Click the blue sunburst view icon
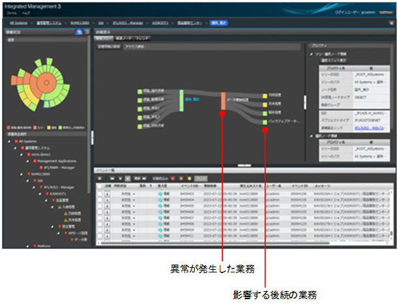 tap(79, 32)
